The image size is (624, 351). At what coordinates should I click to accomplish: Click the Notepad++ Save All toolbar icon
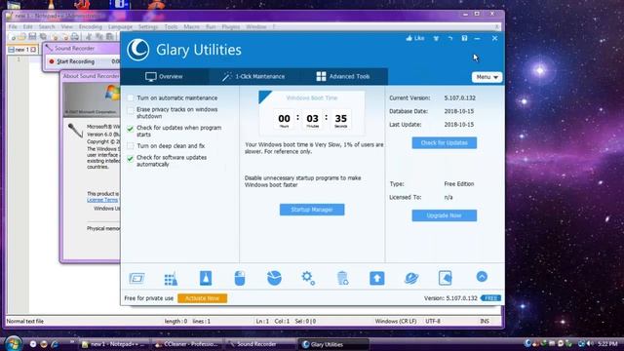click(43, 37)
